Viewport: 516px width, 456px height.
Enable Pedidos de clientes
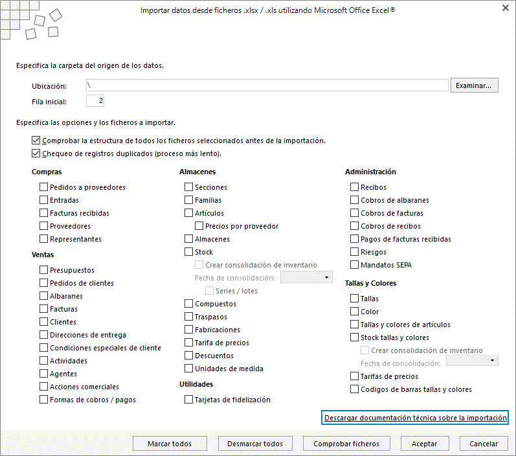point(43,283)
